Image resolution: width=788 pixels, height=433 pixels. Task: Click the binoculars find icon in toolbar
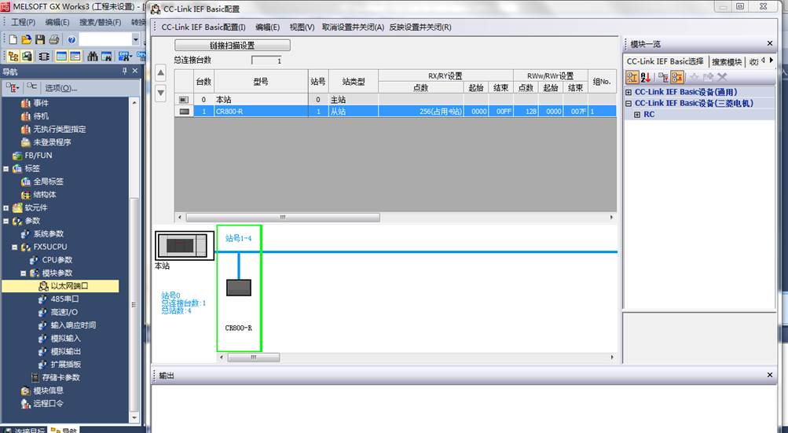(93, 57)
